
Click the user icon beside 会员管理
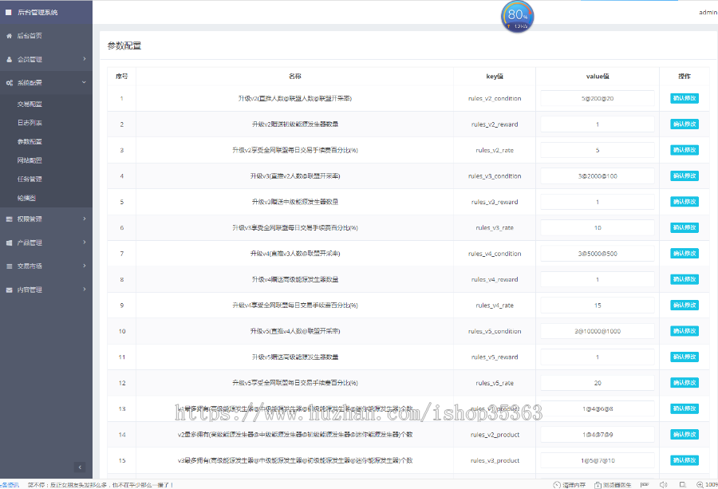tap(9, 60)
